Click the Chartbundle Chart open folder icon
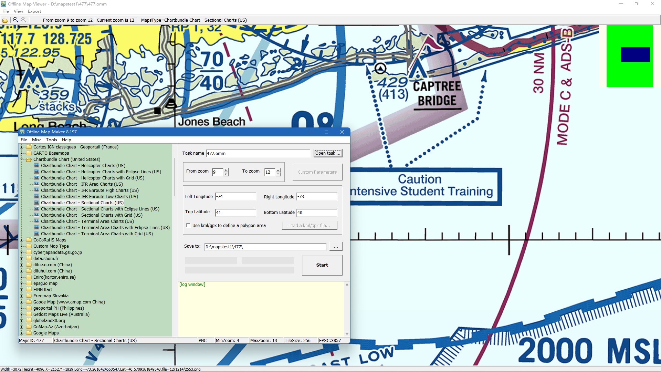Screen dimensions: 661x372 tap(29, 159)
